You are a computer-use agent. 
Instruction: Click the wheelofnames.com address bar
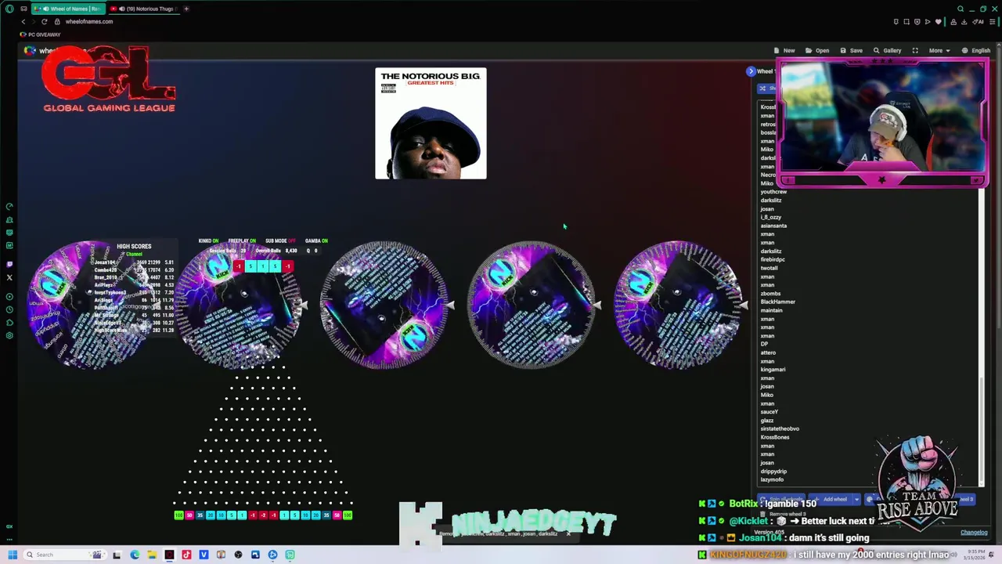[89, 22]
